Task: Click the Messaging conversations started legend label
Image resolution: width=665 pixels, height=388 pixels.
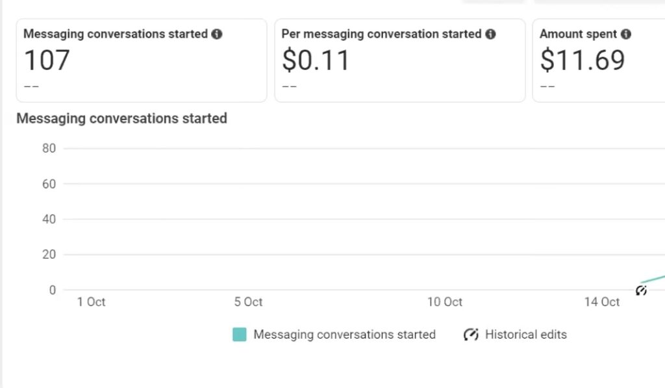Action: (344, 335)
